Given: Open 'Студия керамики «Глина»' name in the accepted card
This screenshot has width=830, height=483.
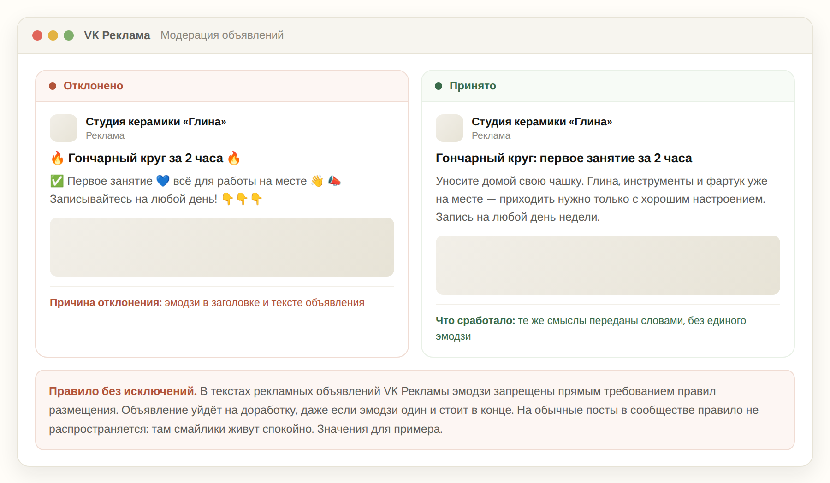Looking at the screenshot, I should 542,122.
